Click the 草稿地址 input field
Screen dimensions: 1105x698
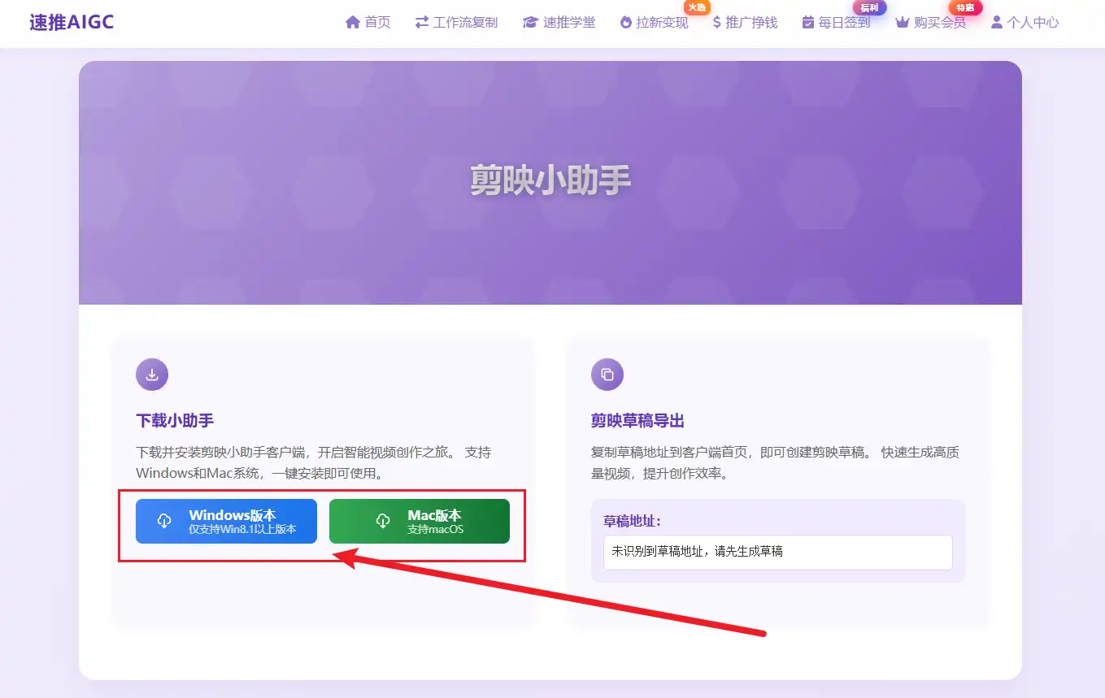(778, 552)
